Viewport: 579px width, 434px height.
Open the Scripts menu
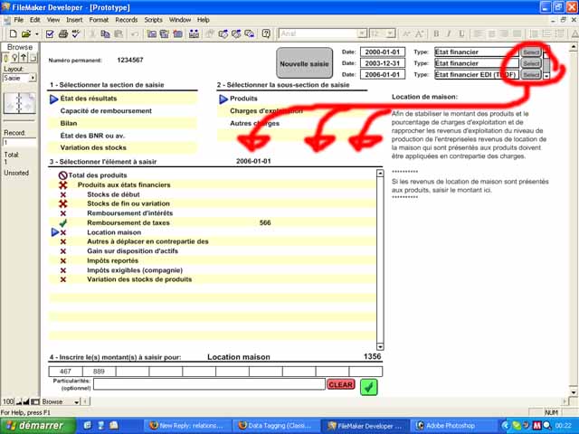[154, 19]
